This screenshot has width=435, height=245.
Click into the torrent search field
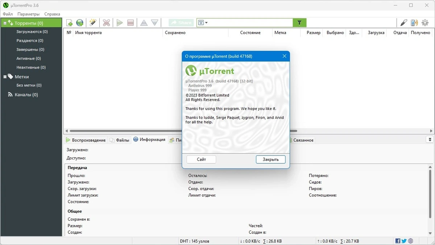(x=250, y=23)
